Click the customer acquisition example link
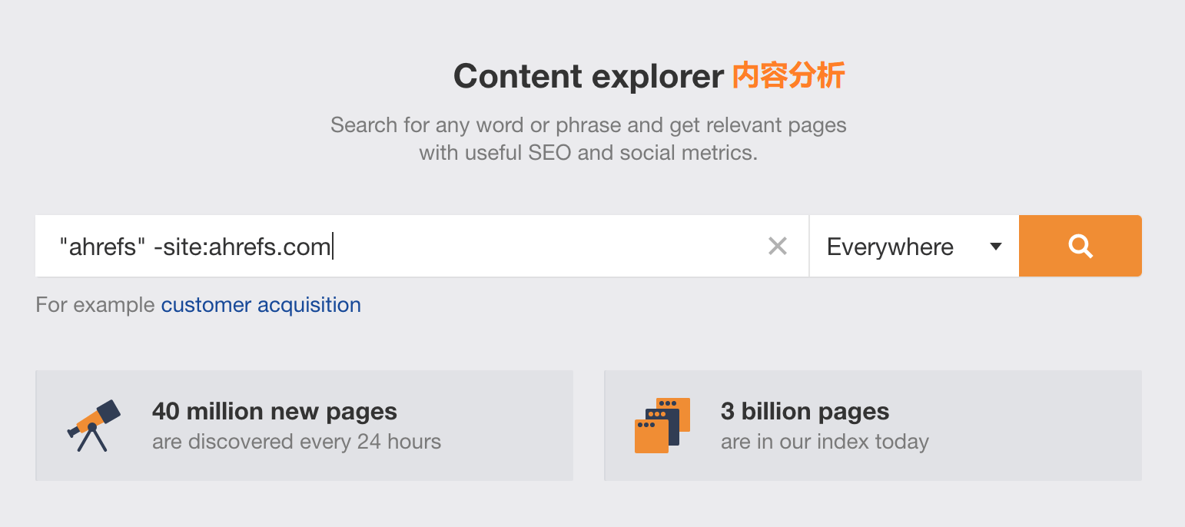This screenshot has height=527, width=1185. click(261, 305)
